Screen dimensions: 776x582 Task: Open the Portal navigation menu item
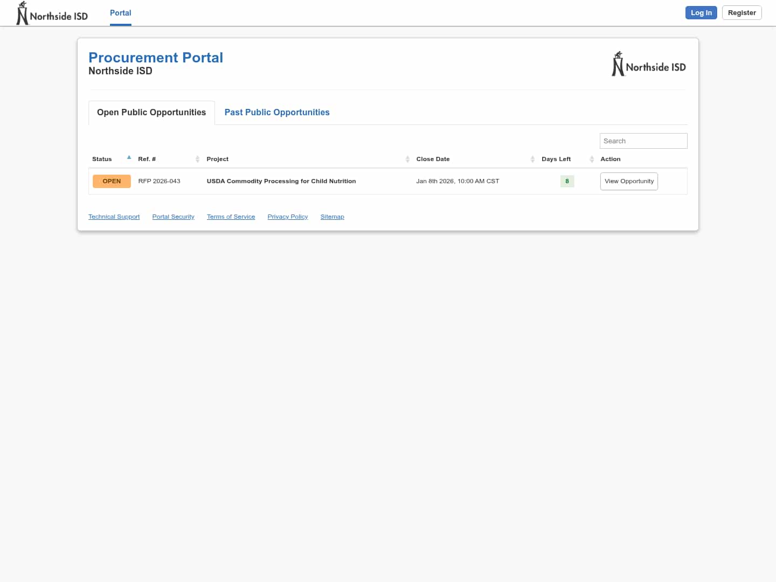point(120,12)
